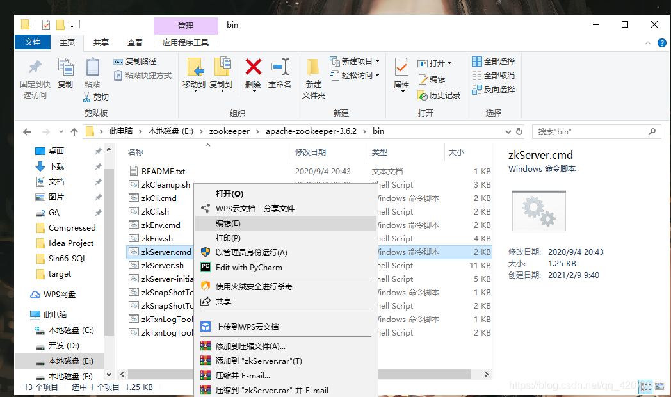Choose Edit (E) in context menu
Image resolution: width=671 pixels, height=397 pixels.
[x=286, y=223]
